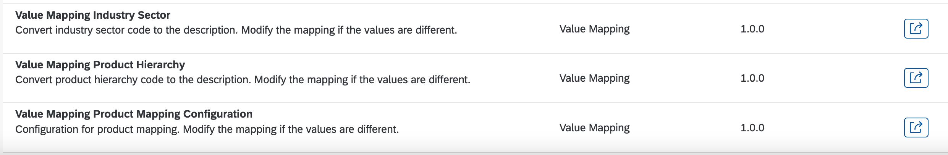Click the industry sector code description text
This screenshot has width=948, height=155.
(236, 30)
